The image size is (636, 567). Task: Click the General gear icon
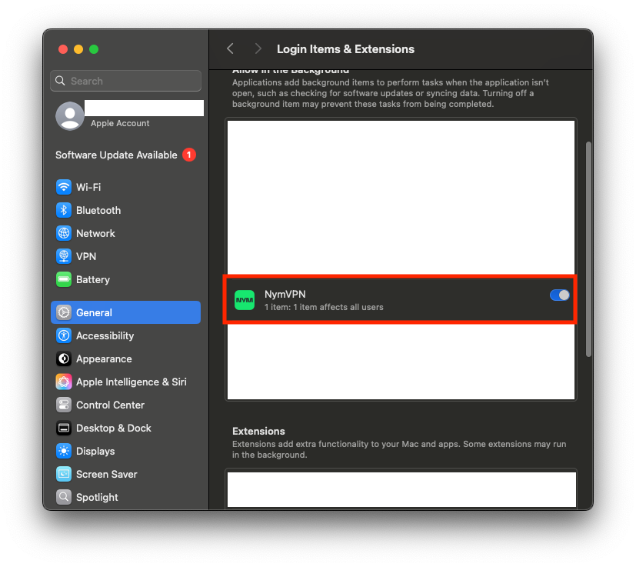click(64, 312)
